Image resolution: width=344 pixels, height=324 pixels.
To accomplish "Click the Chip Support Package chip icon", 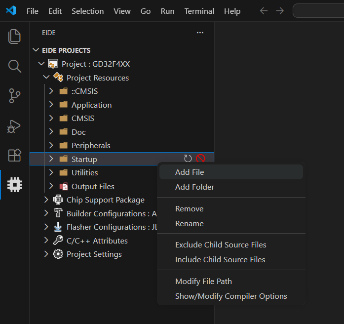I will [x=58, y=200].
